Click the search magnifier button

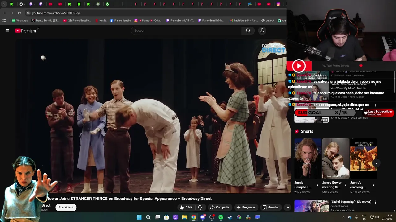[248, 31]
